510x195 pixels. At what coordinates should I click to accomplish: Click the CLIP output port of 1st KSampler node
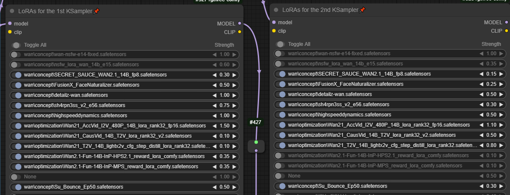[x=240, y=32]
